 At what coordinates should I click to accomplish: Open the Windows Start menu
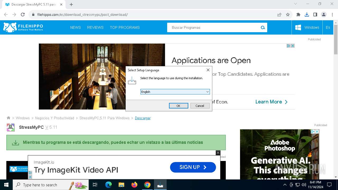pyautogui.click(x=6, y=185)
